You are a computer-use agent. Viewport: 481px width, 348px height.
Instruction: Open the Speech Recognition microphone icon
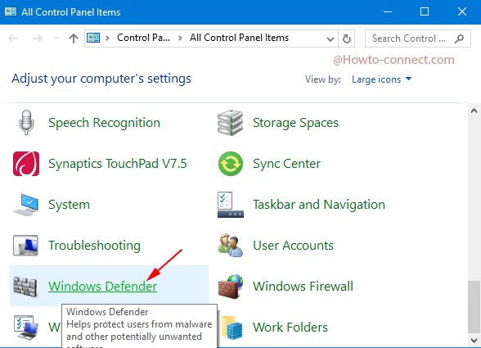(26, 123)
